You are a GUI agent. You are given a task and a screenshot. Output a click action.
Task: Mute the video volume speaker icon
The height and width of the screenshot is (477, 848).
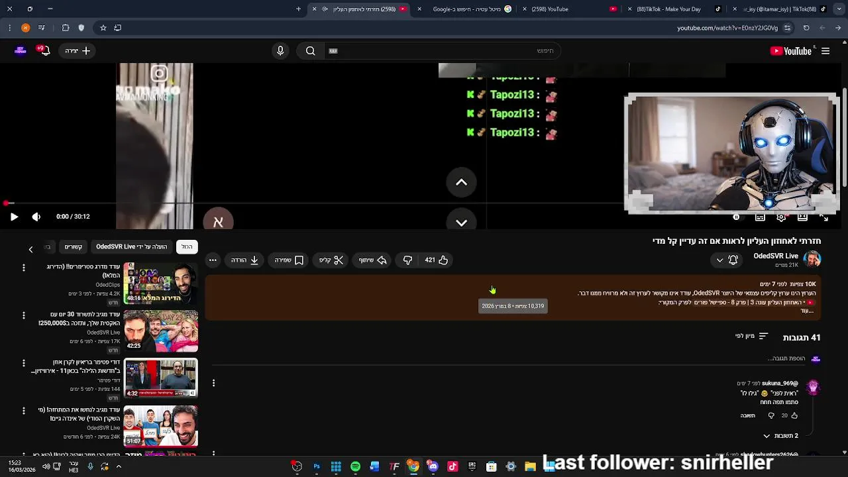(x=36, y=217)
